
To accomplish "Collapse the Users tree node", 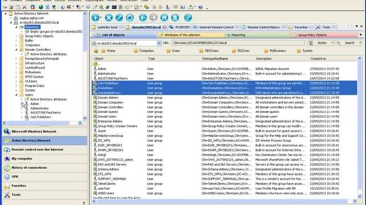I will coord(17,95).
